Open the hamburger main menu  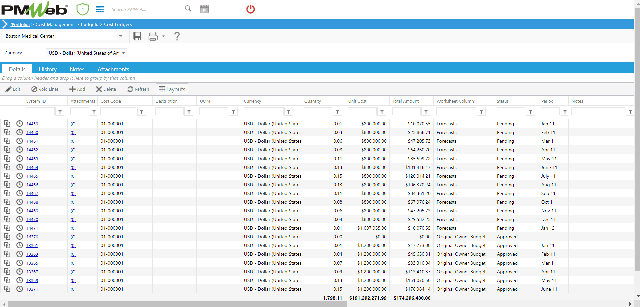pos(100,9)
